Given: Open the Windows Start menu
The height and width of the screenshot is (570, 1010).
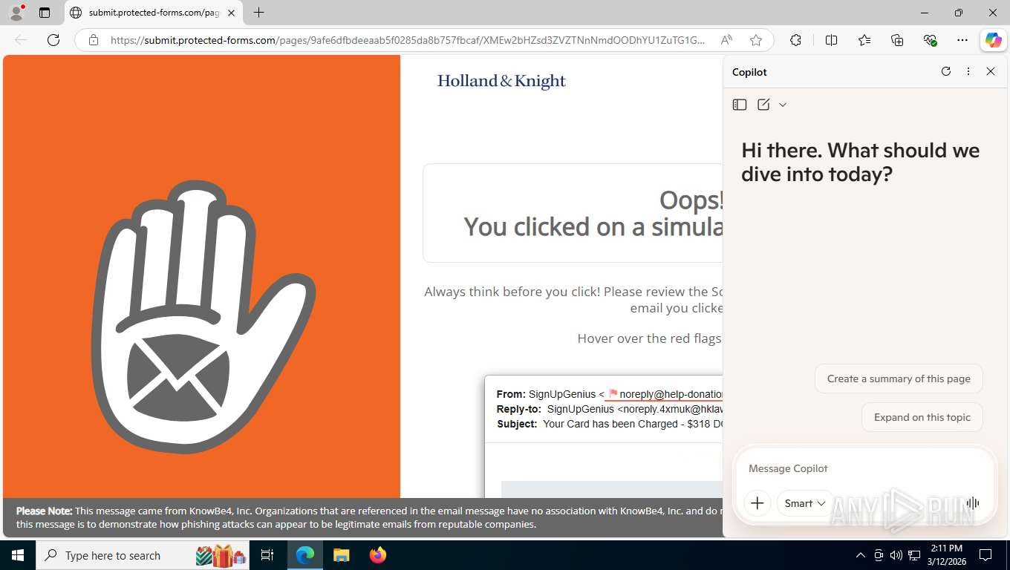Looking at the screenshot, I should click(17, 555).
